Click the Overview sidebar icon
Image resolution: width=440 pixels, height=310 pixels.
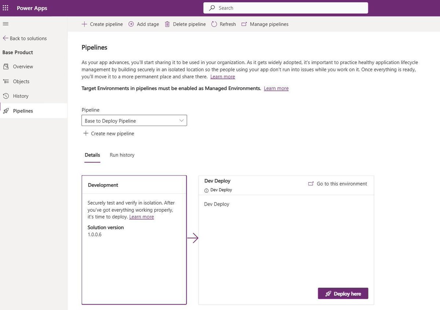5,67
